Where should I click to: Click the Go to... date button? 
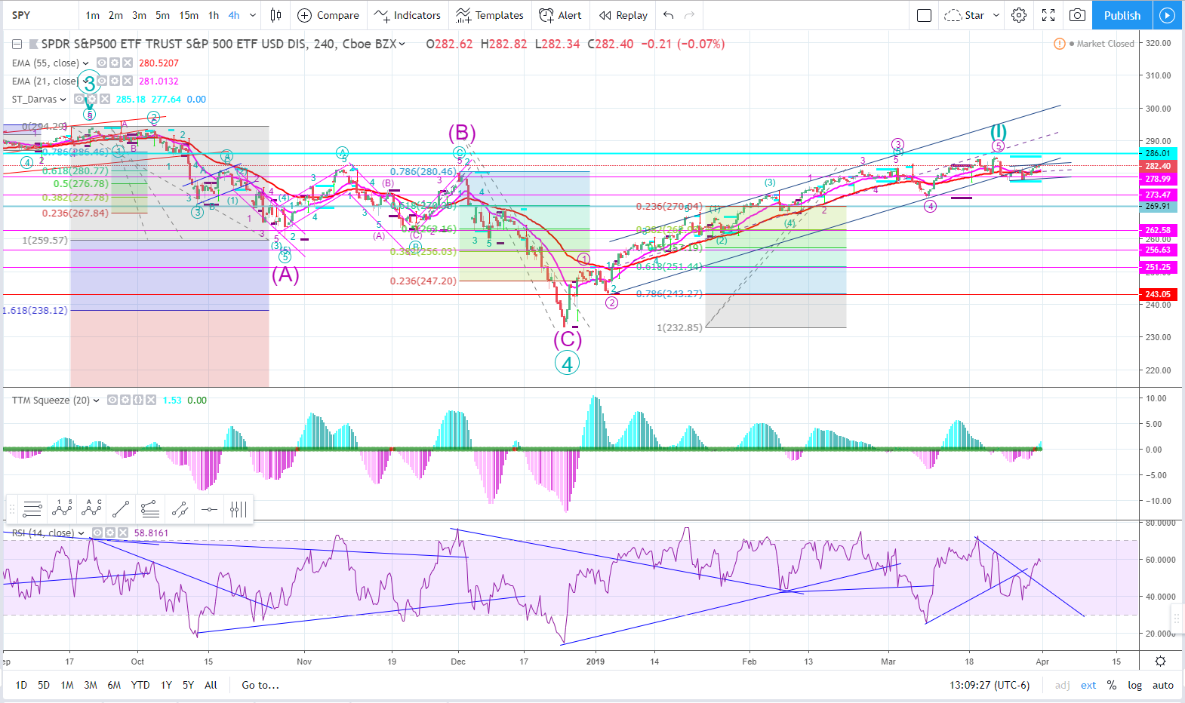click(260, 685)
